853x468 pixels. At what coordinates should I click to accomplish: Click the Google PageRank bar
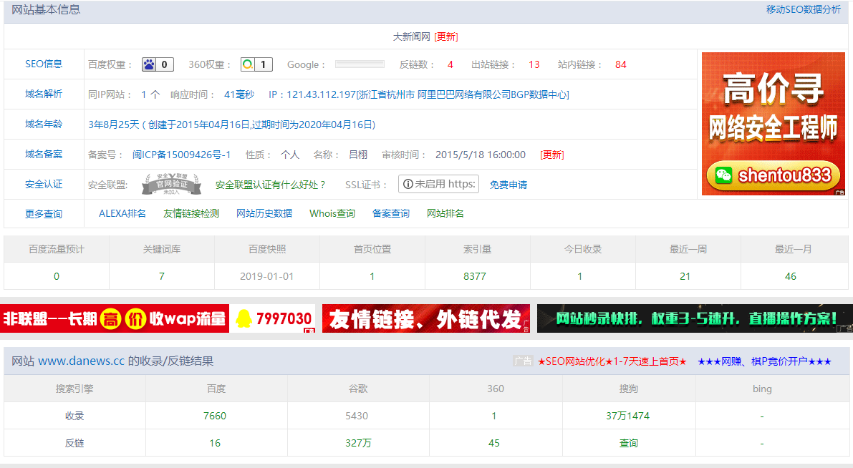tap(360, 64)
